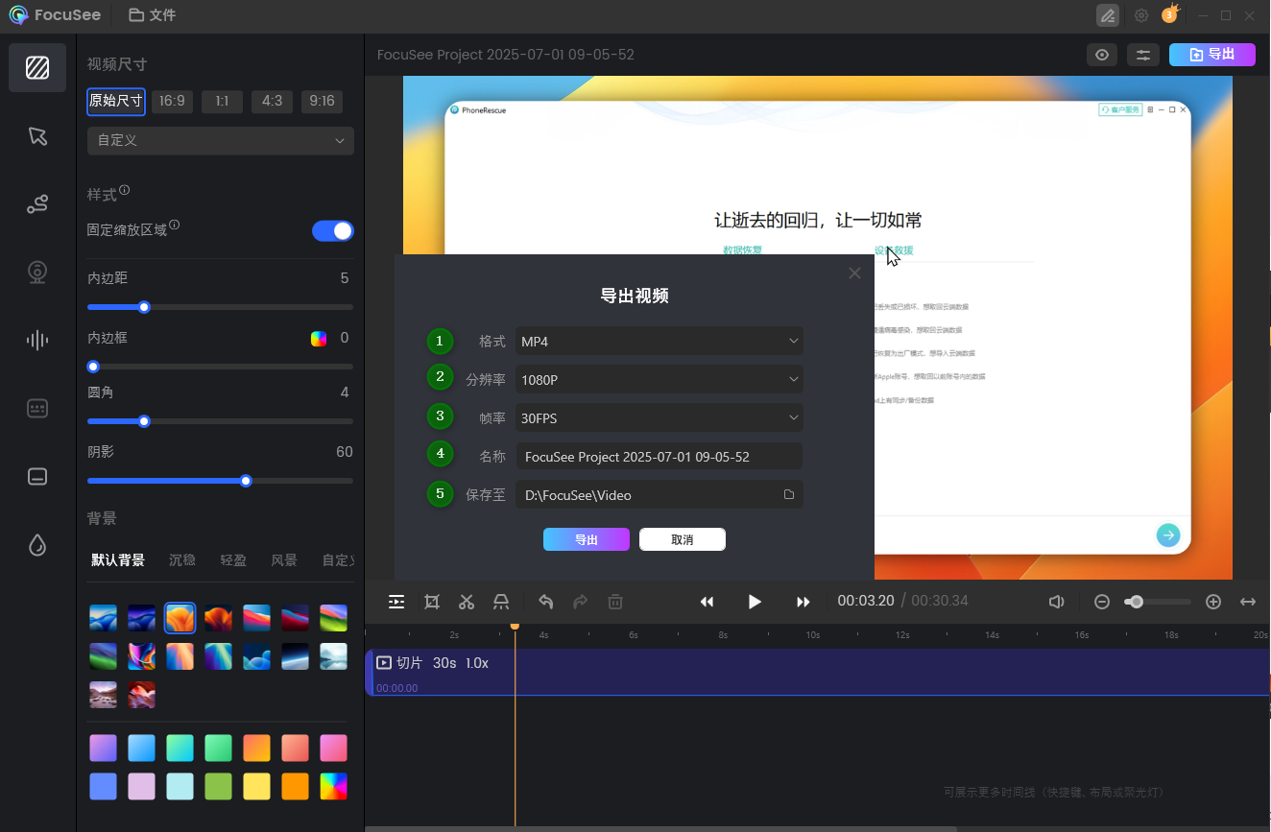Click the annotation pen icon in title bar

point(1108,15)
